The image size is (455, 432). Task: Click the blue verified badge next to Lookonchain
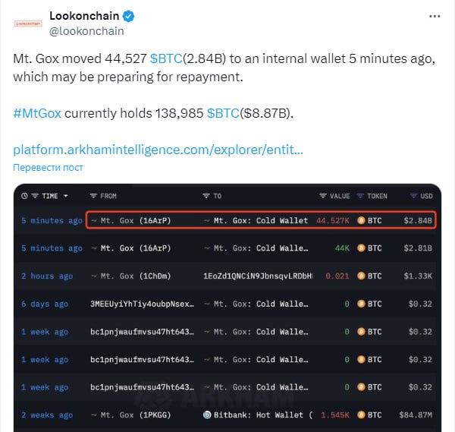tap(130, 16)
